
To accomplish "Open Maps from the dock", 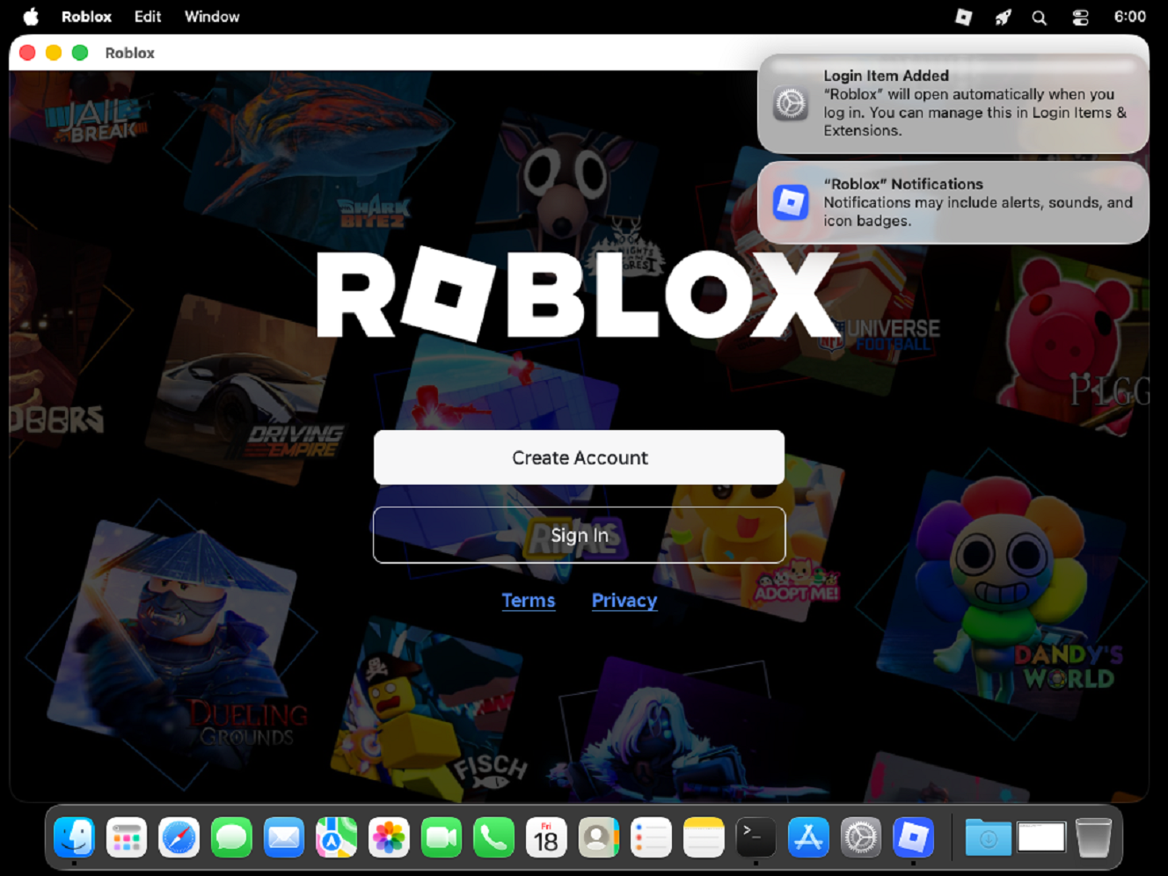I will point(336,837).
